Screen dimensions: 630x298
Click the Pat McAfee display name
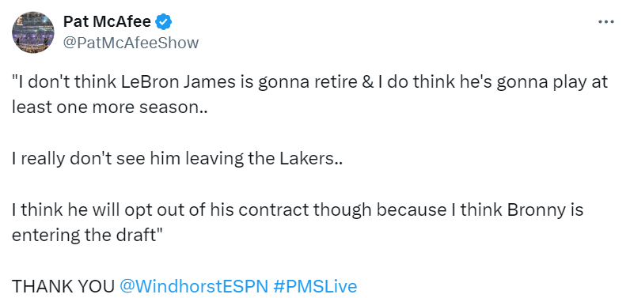108,22
